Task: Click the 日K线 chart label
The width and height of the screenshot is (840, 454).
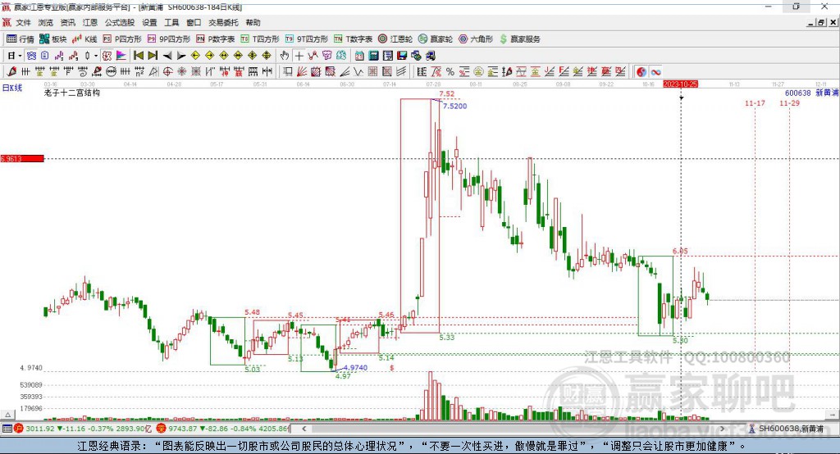Action: tap(12, 88)
